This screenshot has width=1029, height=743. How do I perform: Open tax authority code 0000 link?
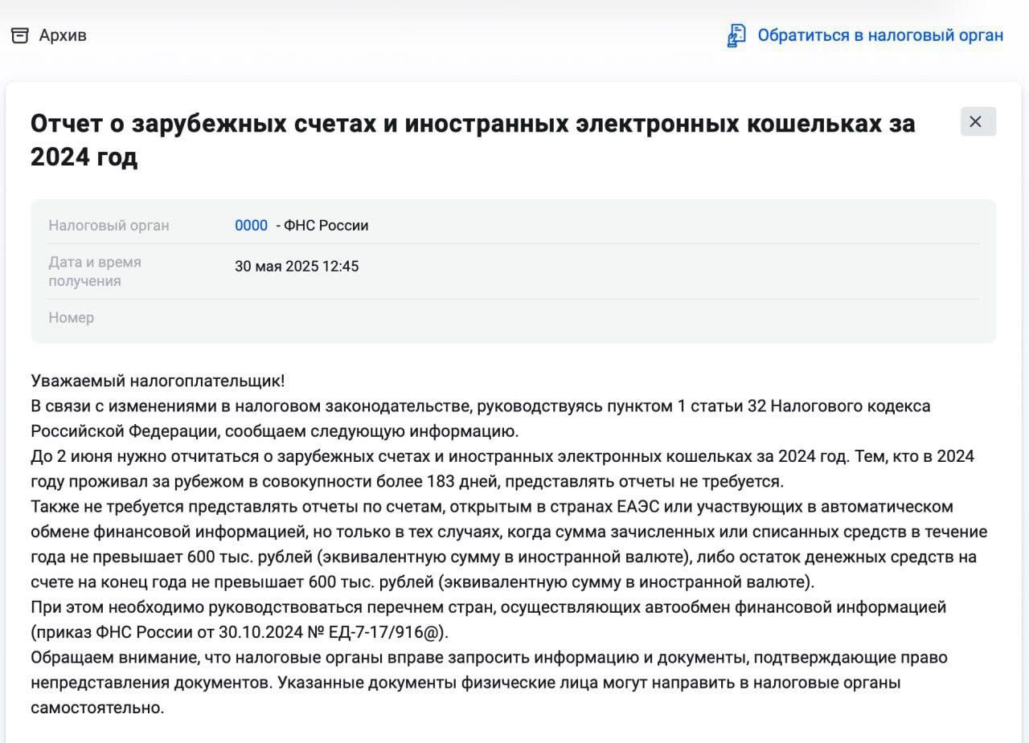tap(251, 226)
